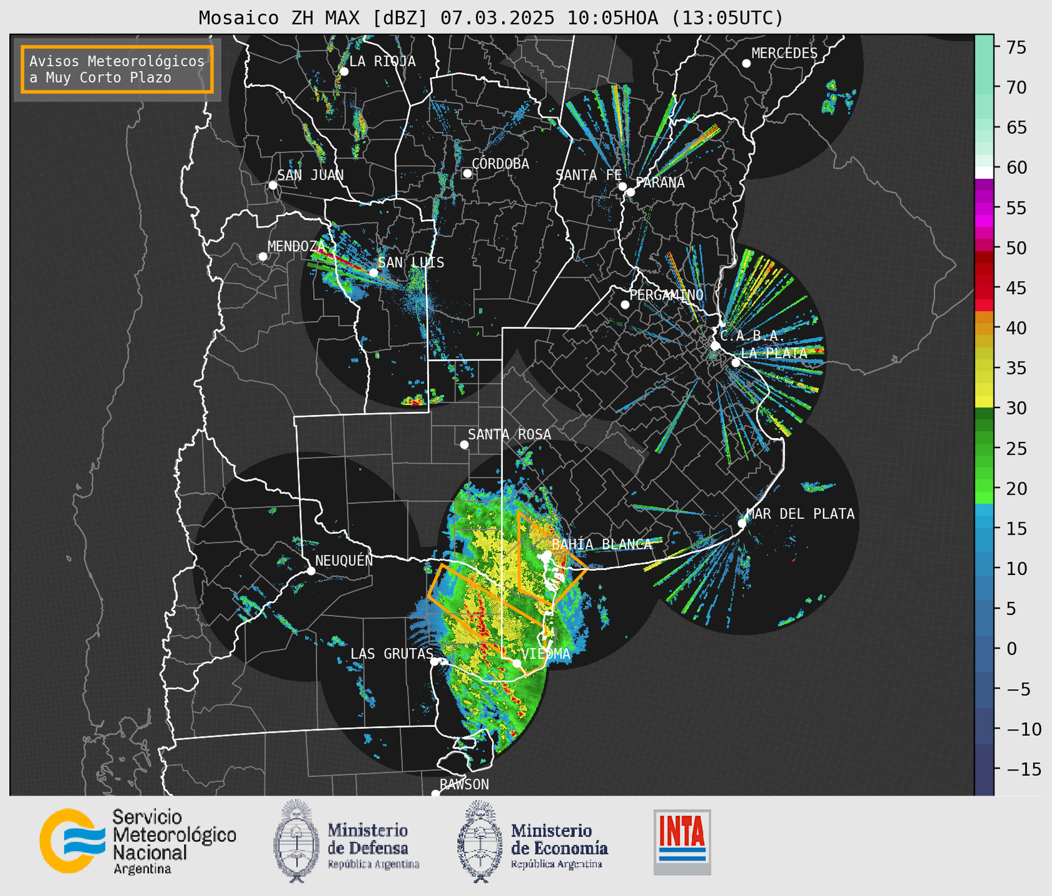Click the VIEDMA city marker

click(x=517, y=663)
